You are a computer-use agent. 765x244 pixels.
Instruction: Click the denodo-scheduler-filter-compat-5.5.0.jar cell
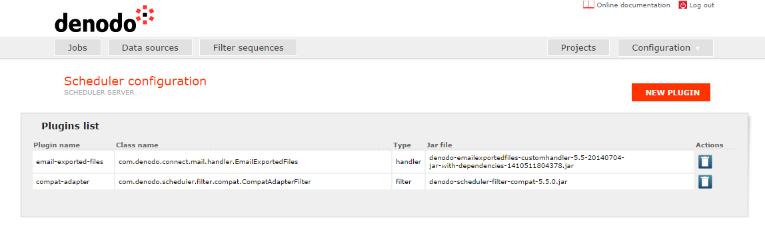pyautogui.click(x=559, y=181)
